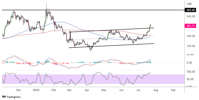
Task: Click the purple stochastic oscillator band
Action: pyautogui.click(x=93, y=79)
